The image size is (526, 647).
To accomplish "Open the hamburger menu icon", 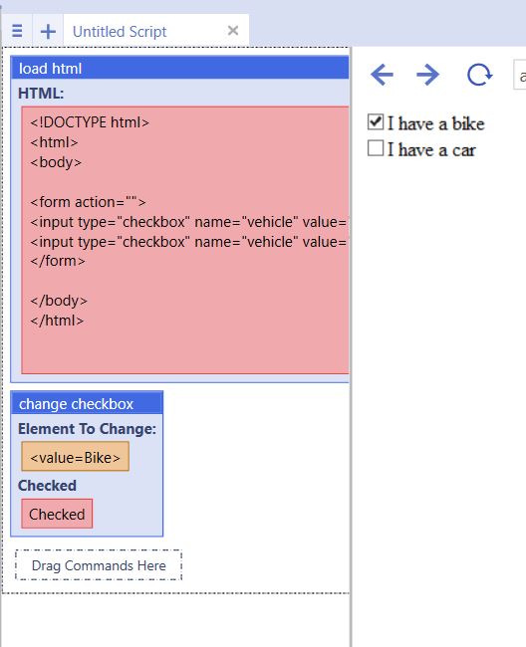I will tap(17, 31).
